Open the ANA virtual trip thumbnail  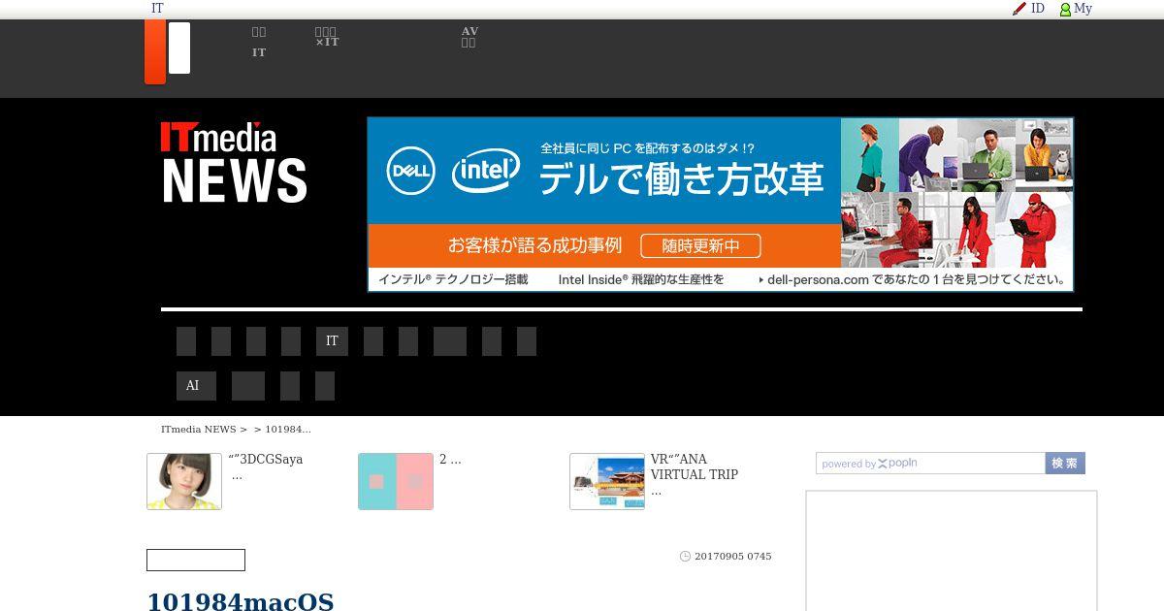(x=607, y=481)
